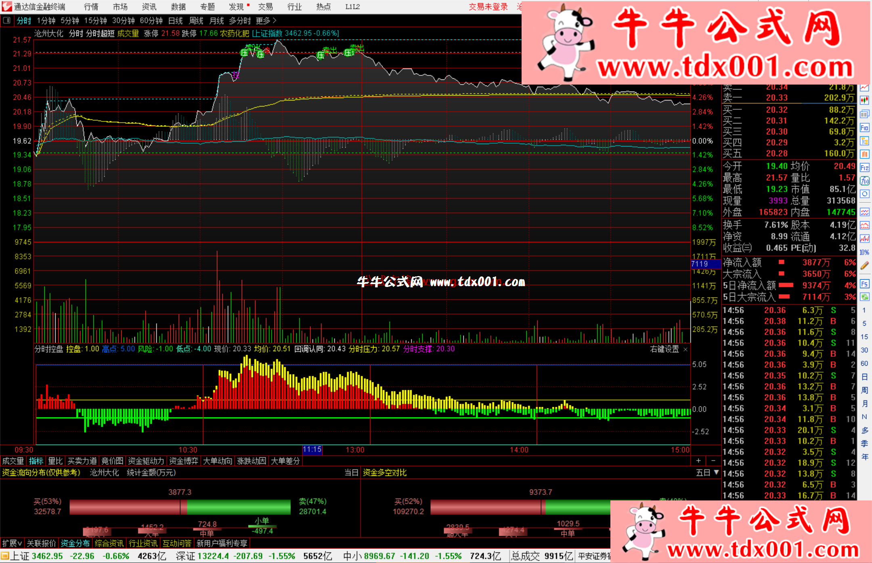Open the 行业资讯 bottom tab

click(x=143, y=543)
